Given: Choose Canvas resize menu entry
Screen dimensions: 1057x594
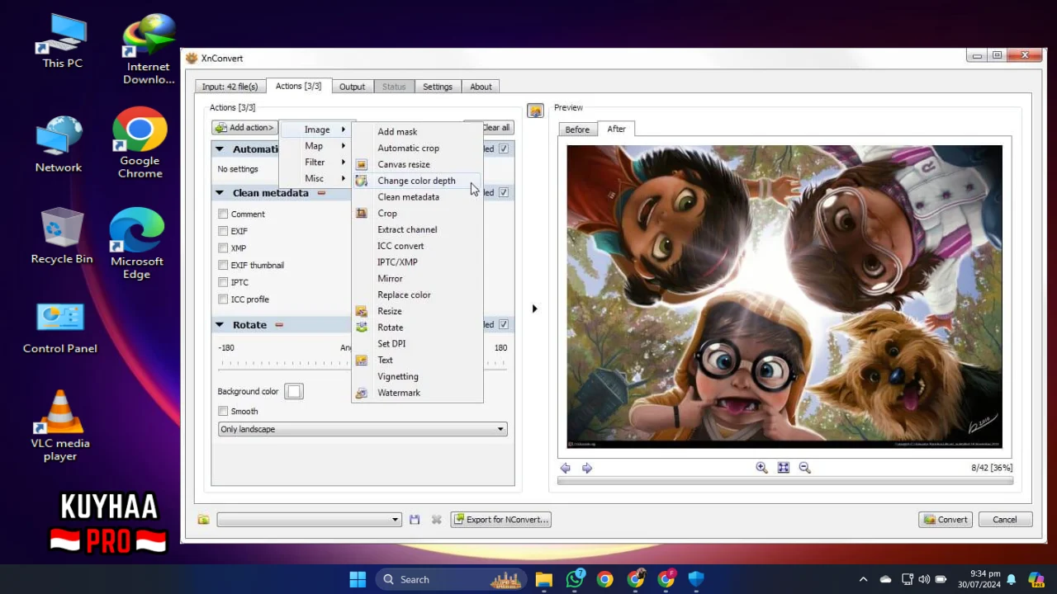Looking at the screenshot, I should pos(417,164).
